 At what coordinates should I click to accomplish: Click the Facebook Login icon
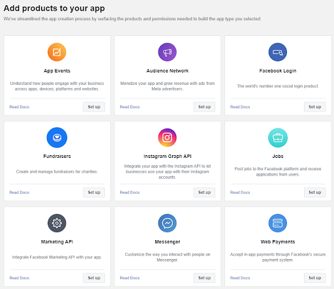coord(278,52)
